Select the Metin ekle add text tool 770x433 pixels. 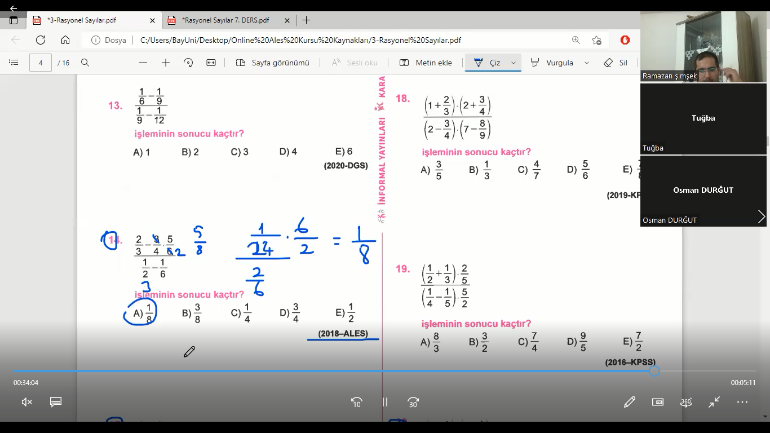point(426,63)
